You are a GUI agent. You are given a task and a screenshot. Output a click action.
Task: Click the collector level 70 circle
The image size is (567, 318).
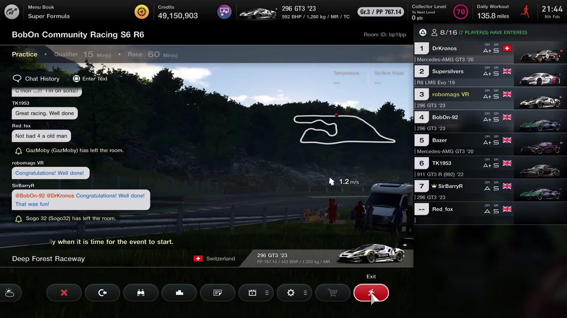(461, 12)
